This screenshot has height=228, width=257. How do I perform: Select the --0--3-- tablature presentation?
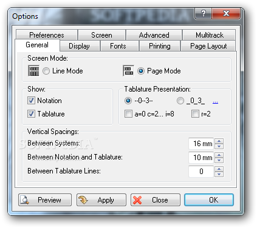128,101
